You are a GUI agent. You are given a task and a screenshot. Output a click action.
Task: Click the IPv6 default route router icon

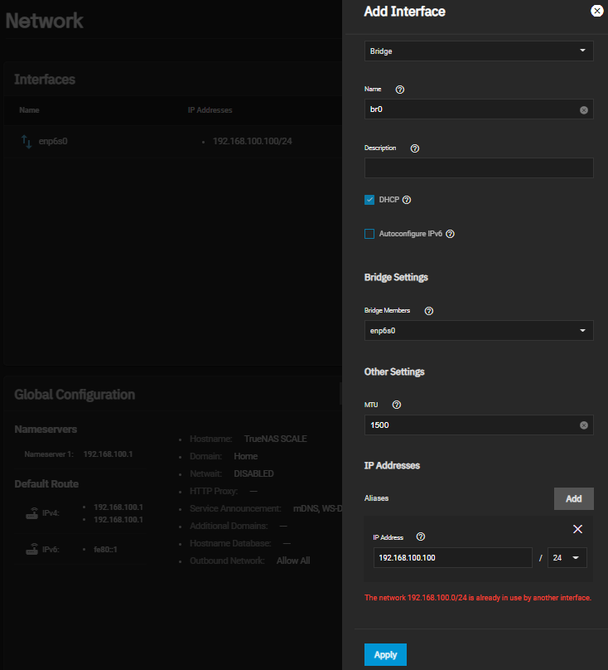click(32, 549)
